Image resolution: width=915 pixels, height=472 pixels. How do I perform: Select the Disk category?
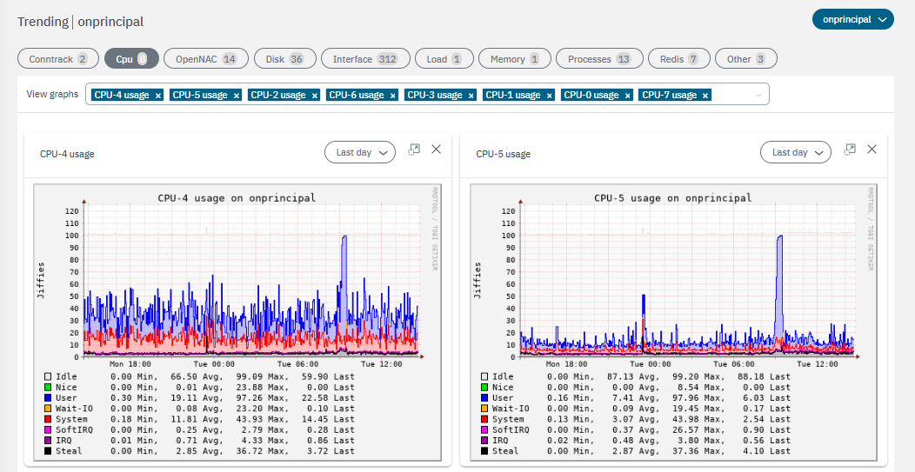(x=284, y=59)
